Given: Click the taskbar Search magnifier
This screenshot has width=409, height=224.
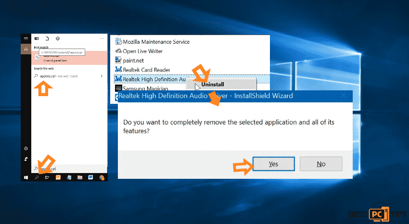Looking at the screenshot, I should [37, 177].
